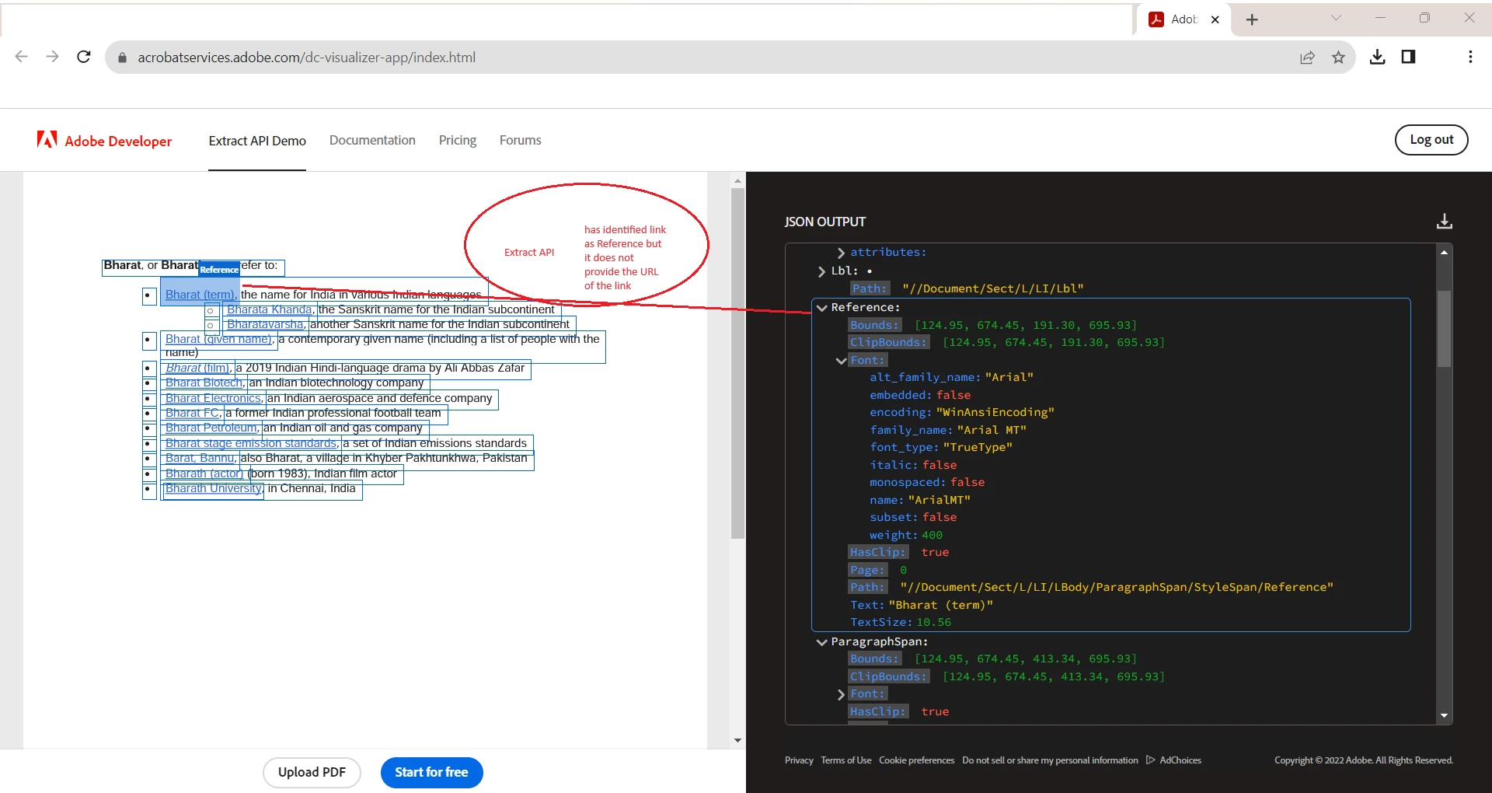The width and height of the screenshot is (1492, 793).
Task: Collapse the Font node under Reference
Action: pos(841,361)
